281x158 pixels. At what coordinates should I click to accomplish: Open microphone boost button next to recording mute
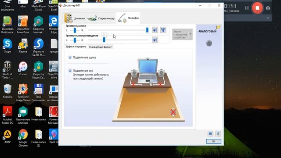tap(163, 30)
